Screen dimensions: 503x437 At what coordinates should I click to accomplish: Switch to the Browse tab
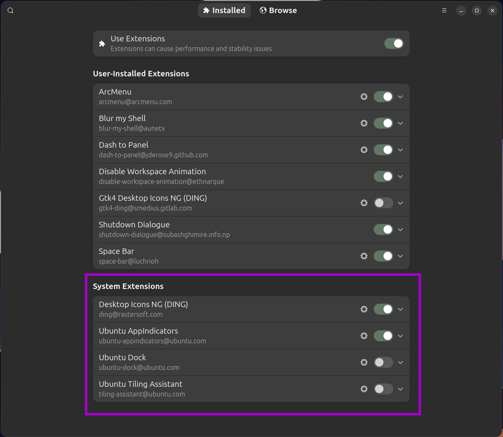point(278,11)
